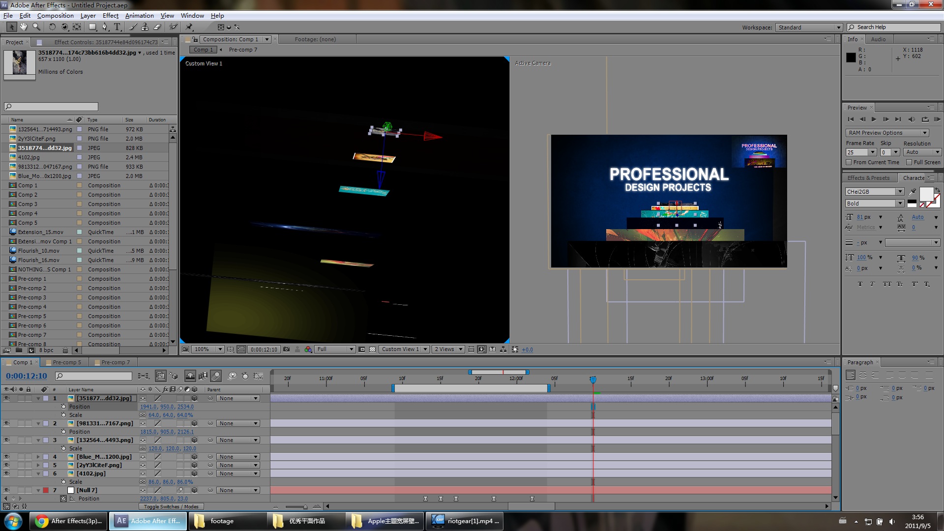Open the Graph Editor in timeline
Image resolution: width=944 pixels, height=531 pixels.
(258, 376)
